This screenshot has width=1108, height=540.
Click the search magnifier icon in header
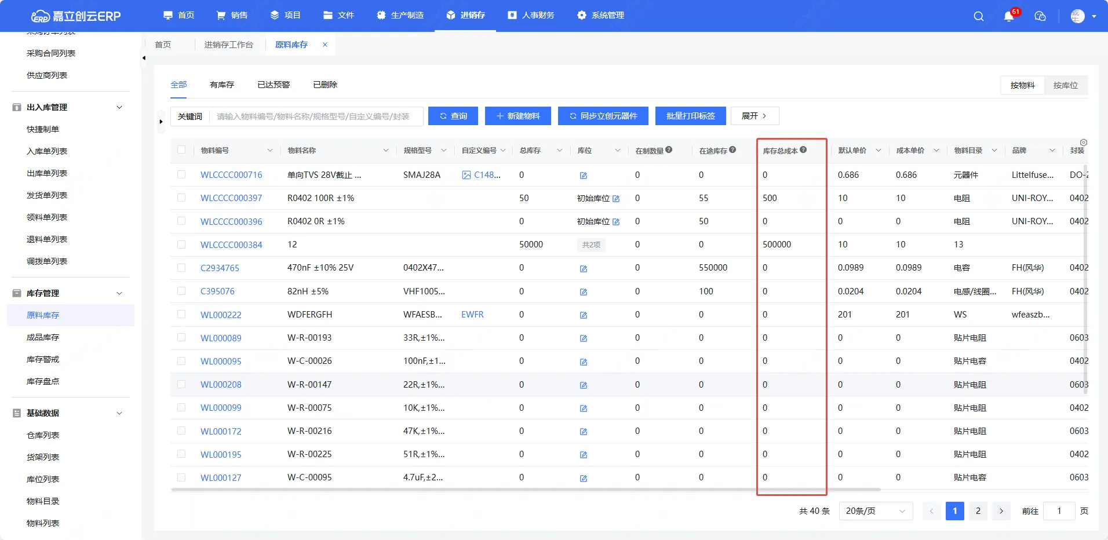click(x=978, y=16)
